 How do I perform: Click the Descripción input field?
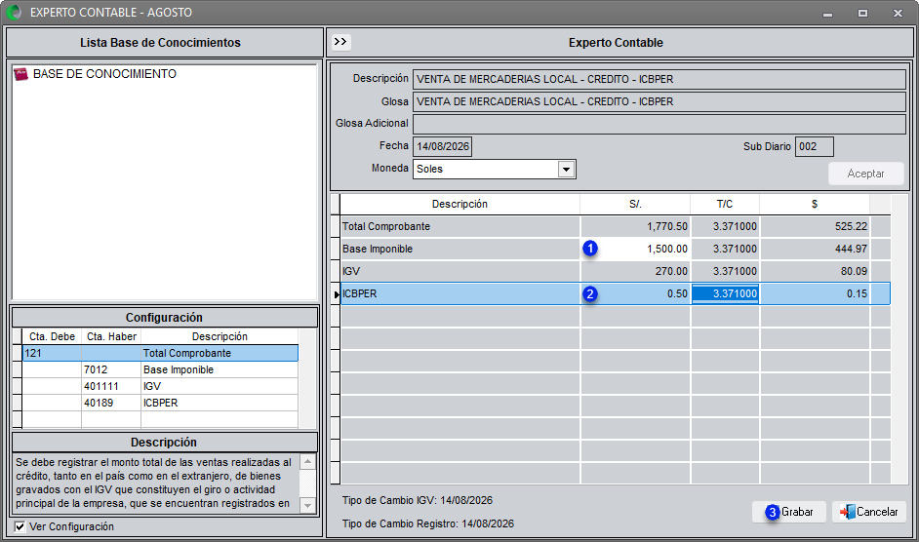pos(659,79)
